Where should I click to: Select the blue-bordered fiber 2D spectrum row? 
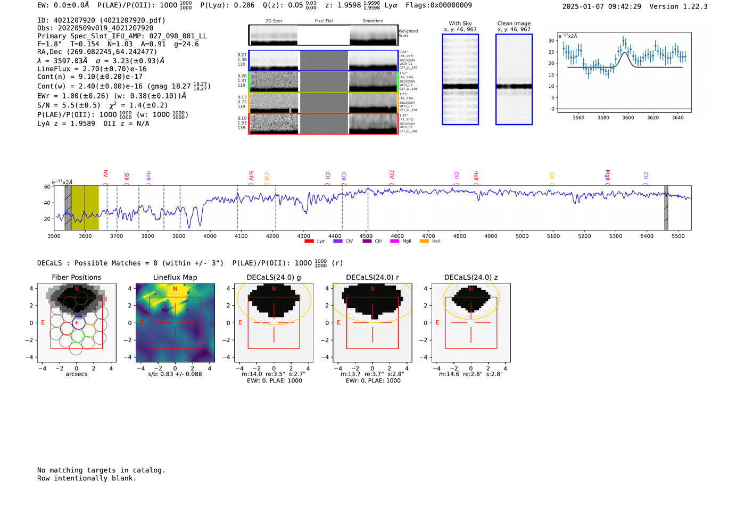tap(323, 61)
